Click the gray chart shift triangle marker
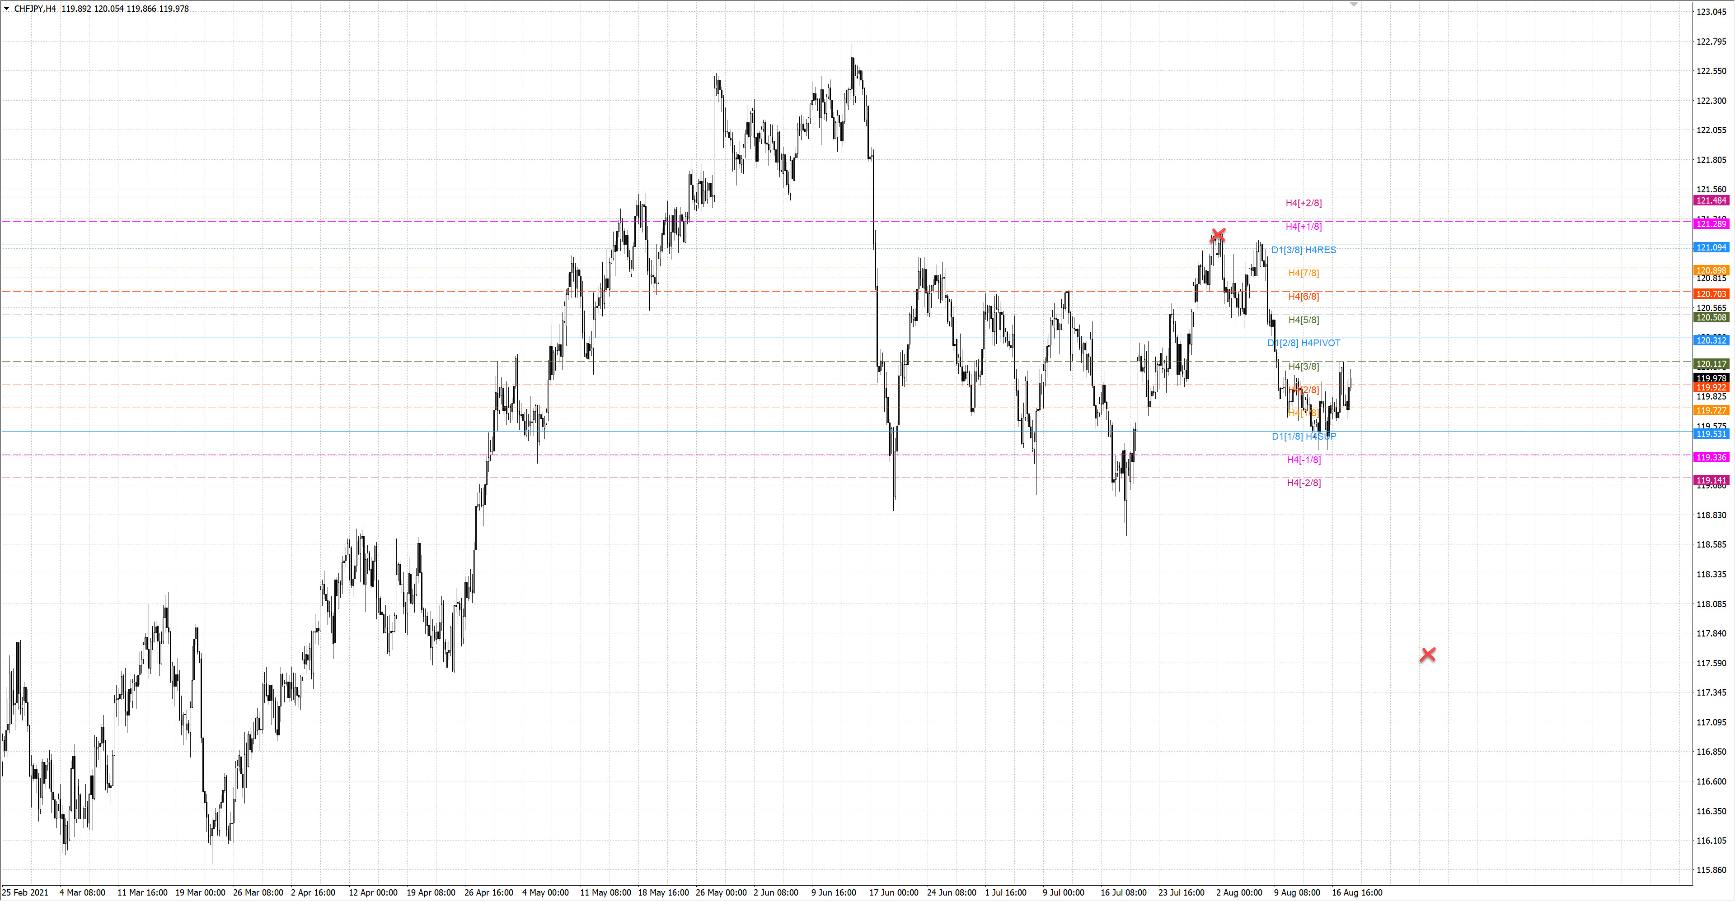The image size is (1735, 901). (x=1354, y=5)
